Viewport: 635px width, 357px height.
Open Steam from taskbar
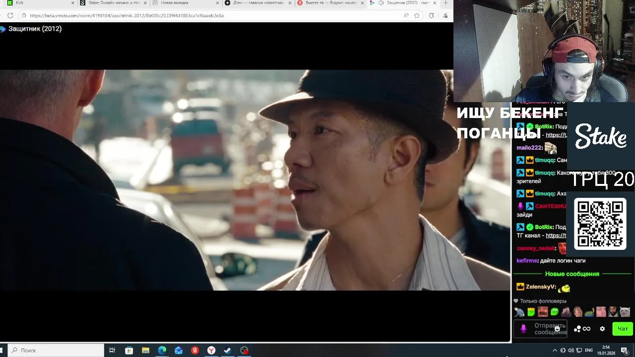click(228, 350)
